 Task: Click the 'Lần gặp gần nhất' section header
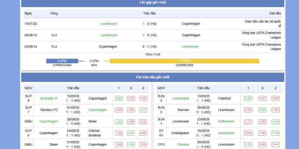[x=152, y=3]
